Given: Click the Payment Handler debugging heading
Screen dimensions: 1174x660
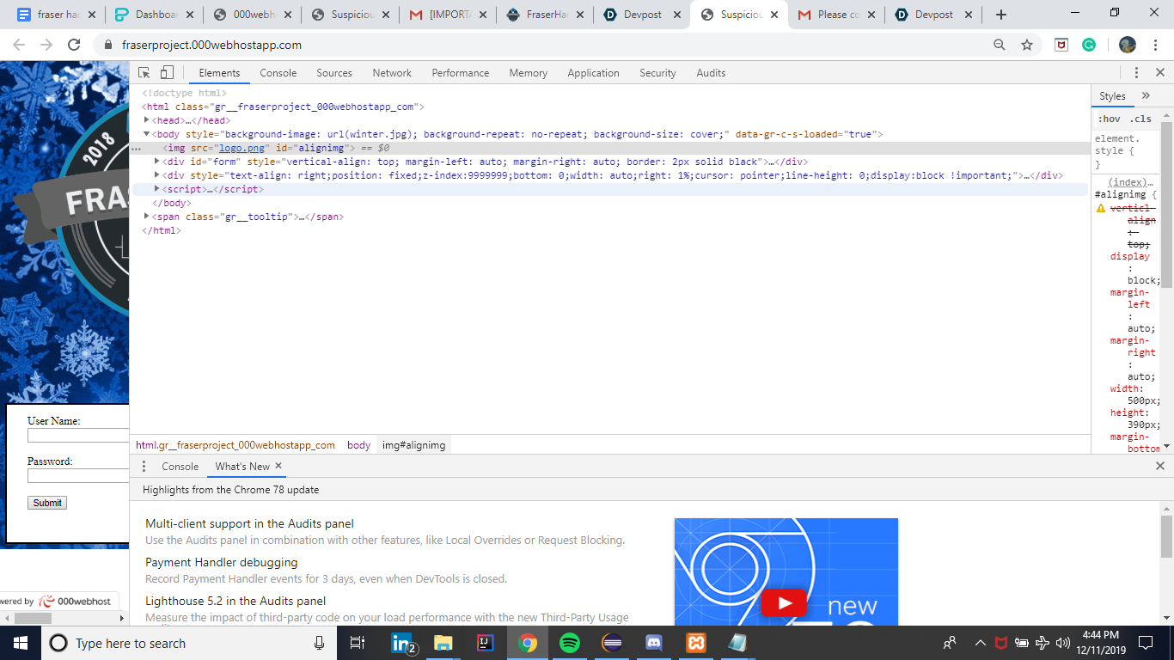Looking at the screenshot, I should point(222,562).
